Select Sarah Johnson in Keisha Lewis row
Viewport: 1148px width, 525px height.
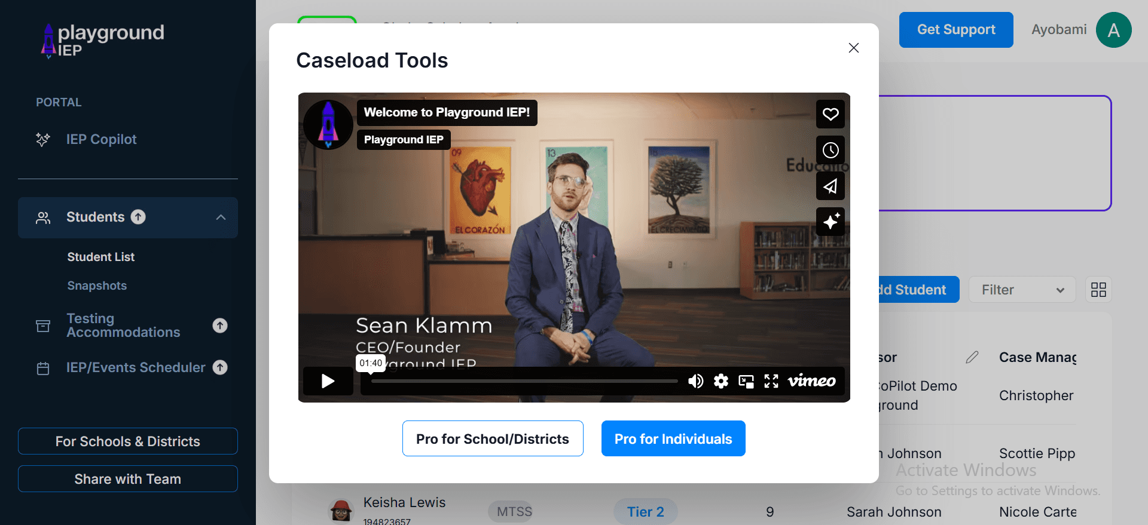894,512
